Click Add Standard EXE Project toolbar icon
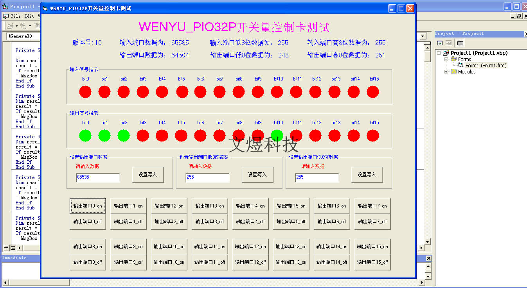The width and height of the screenshot is (527, 288). pyautogui.click(x=10, y=26)
